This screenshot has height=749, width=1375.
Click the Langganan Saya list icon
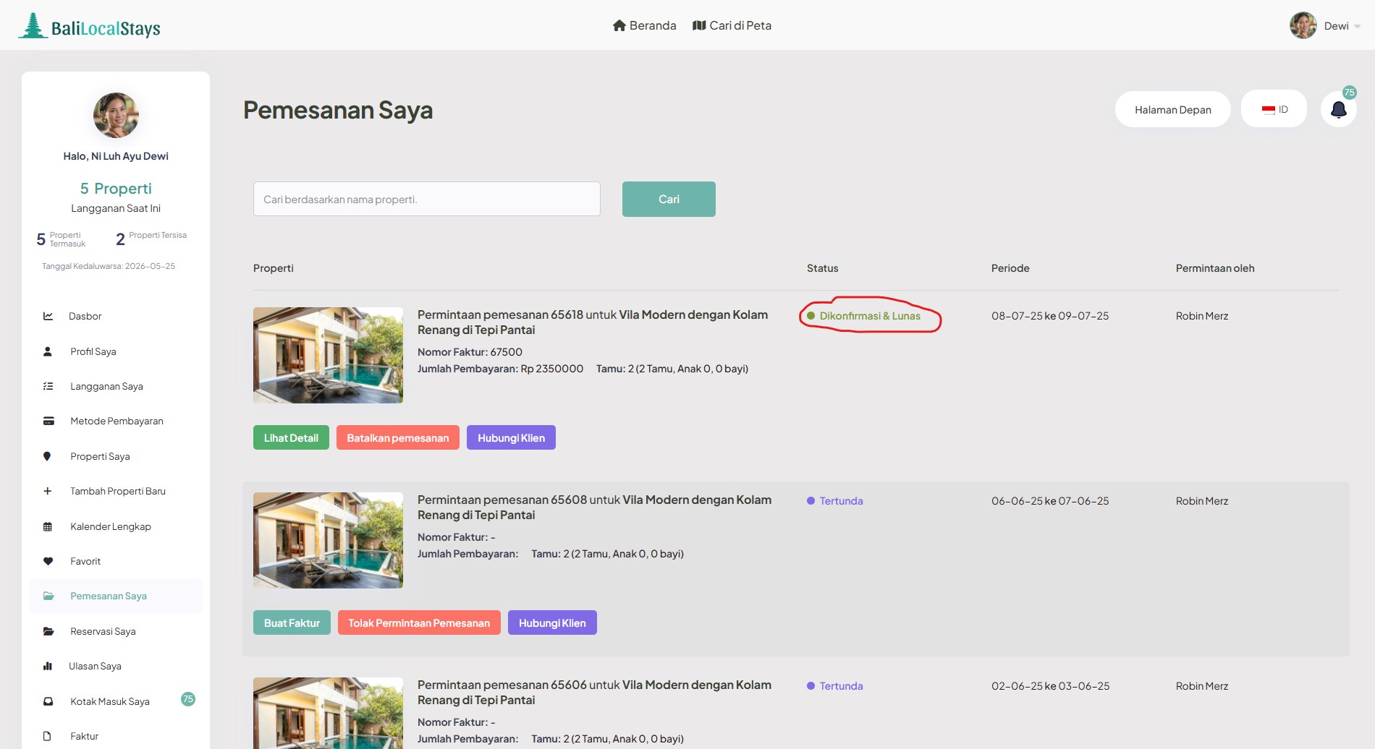tap(48, 386)
